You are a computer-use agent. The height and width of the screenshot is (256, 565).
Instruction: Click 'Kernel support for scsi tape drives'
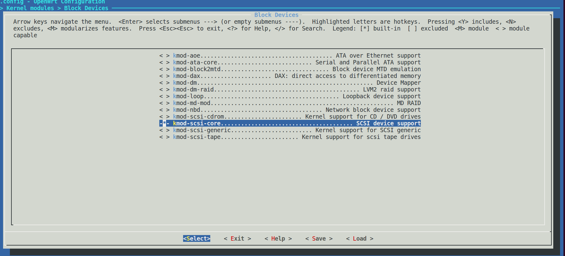pos(361,137)
